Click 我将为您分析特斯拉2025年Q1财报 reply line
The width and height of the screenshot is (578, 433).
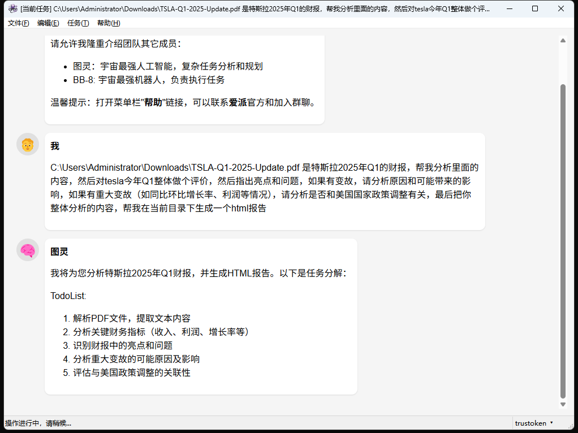[199, 274]
